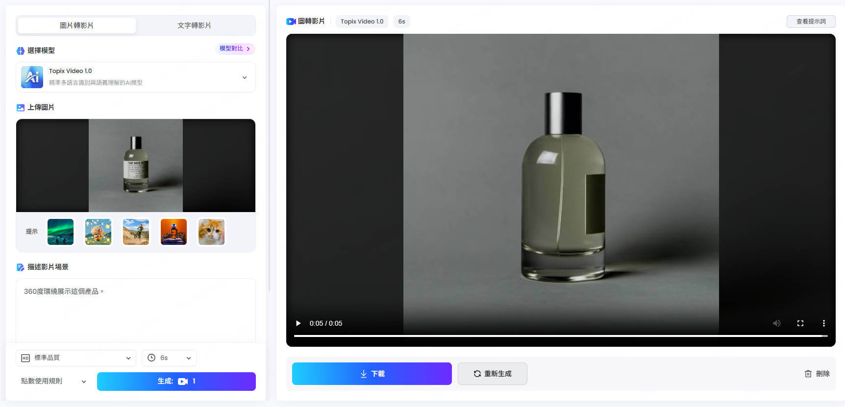
Task: Click the trash icon to delete video
Action: point(808,374)
